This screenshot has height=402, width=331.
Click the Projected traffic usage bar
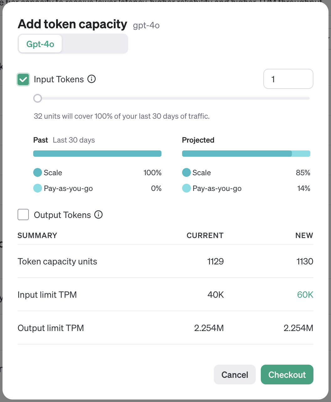tap(246, 154)
